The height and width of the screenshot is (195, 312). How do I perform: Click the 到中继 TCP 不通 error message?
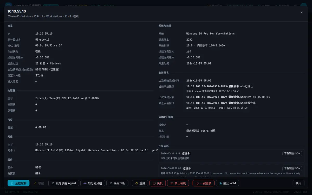point(230,173)
